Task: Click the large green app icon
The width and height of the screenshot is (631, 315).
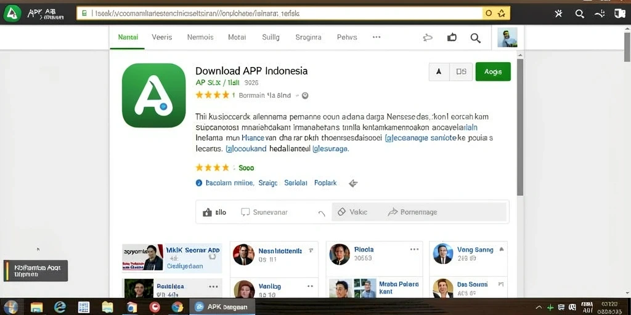Action: click(153, 95)
